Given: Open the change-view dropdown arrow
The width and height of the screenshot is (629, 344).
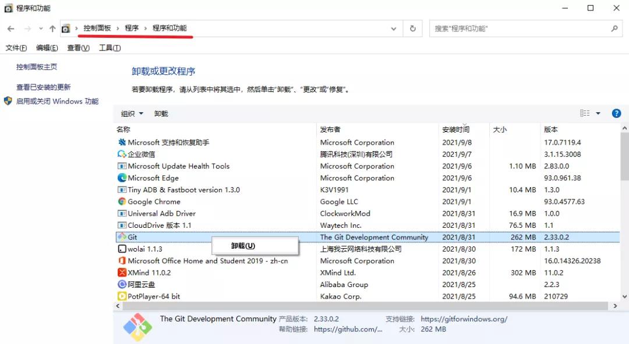Looking at the screenshot, I should tap(597, 113).
